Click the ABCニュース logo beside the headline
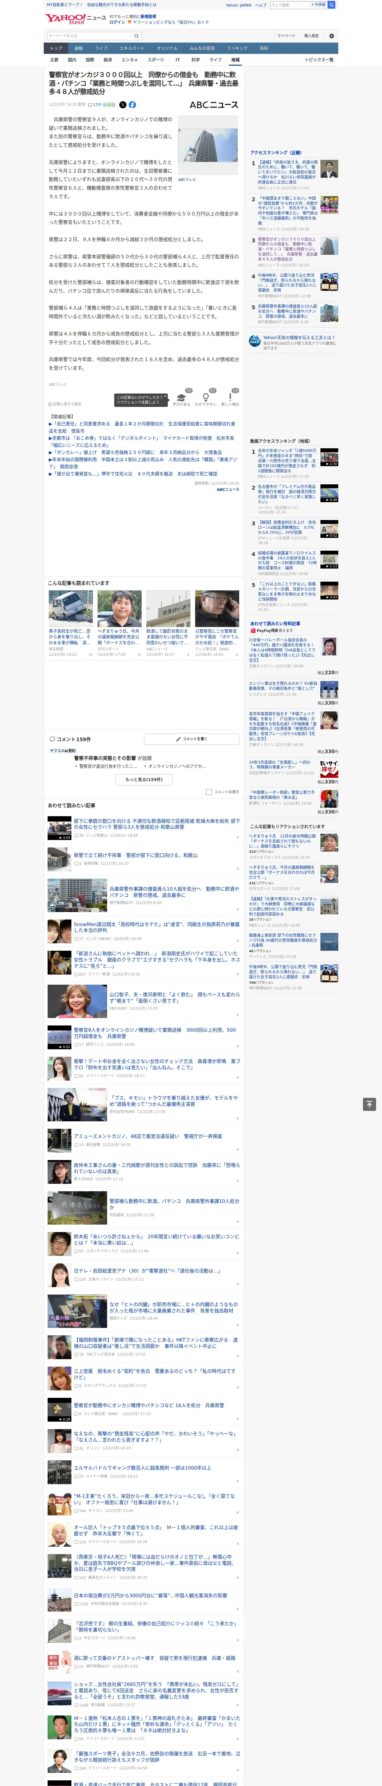The height and width of the screenshot is (1786, 382). [x=214, y=105]
